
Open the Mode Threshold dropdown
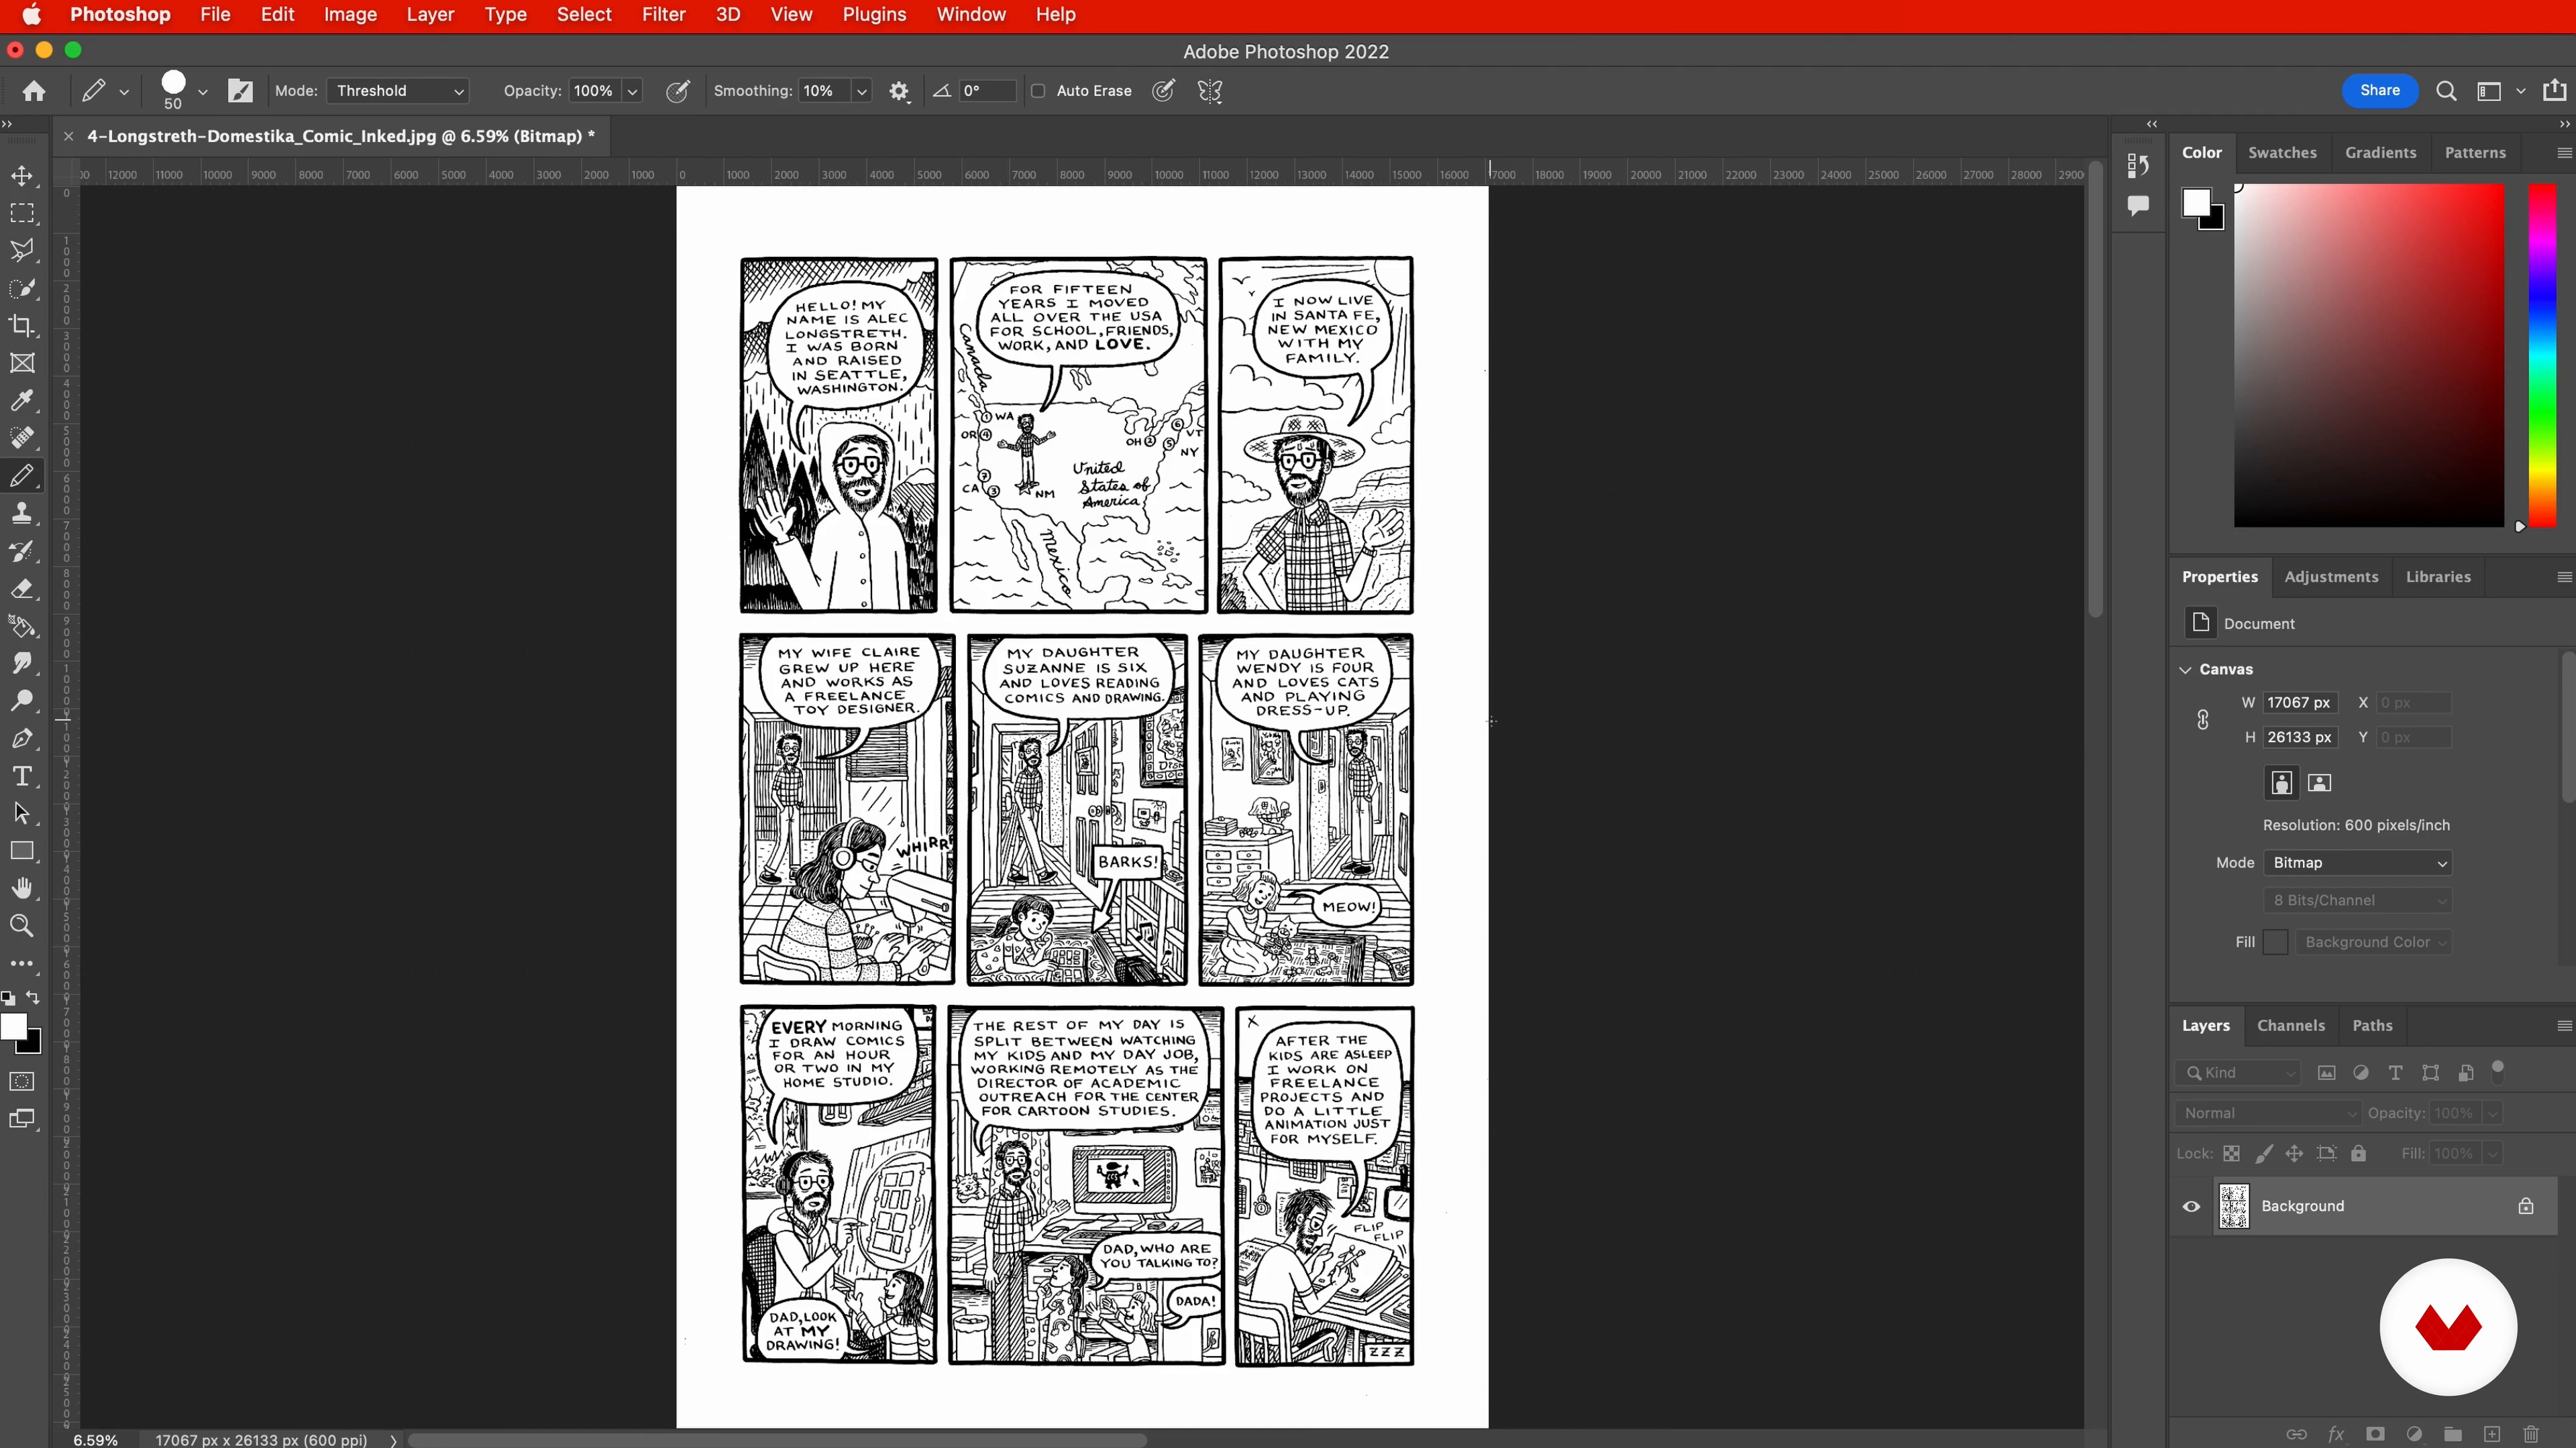pyautogui.click(x=398, y=91)
